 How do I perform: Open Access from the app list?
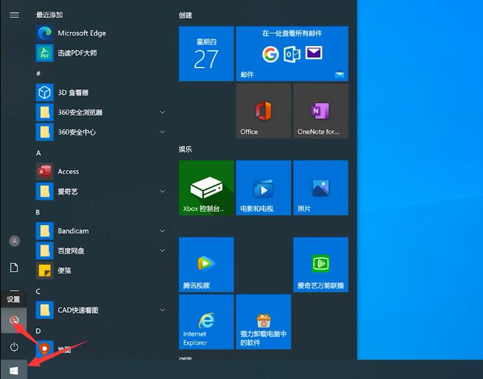pyautogui.click(x=101, y=171)
